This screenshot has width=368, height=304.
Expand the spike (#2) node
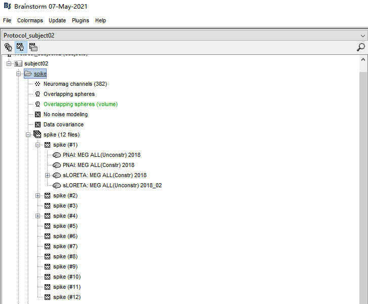(38, 195)
